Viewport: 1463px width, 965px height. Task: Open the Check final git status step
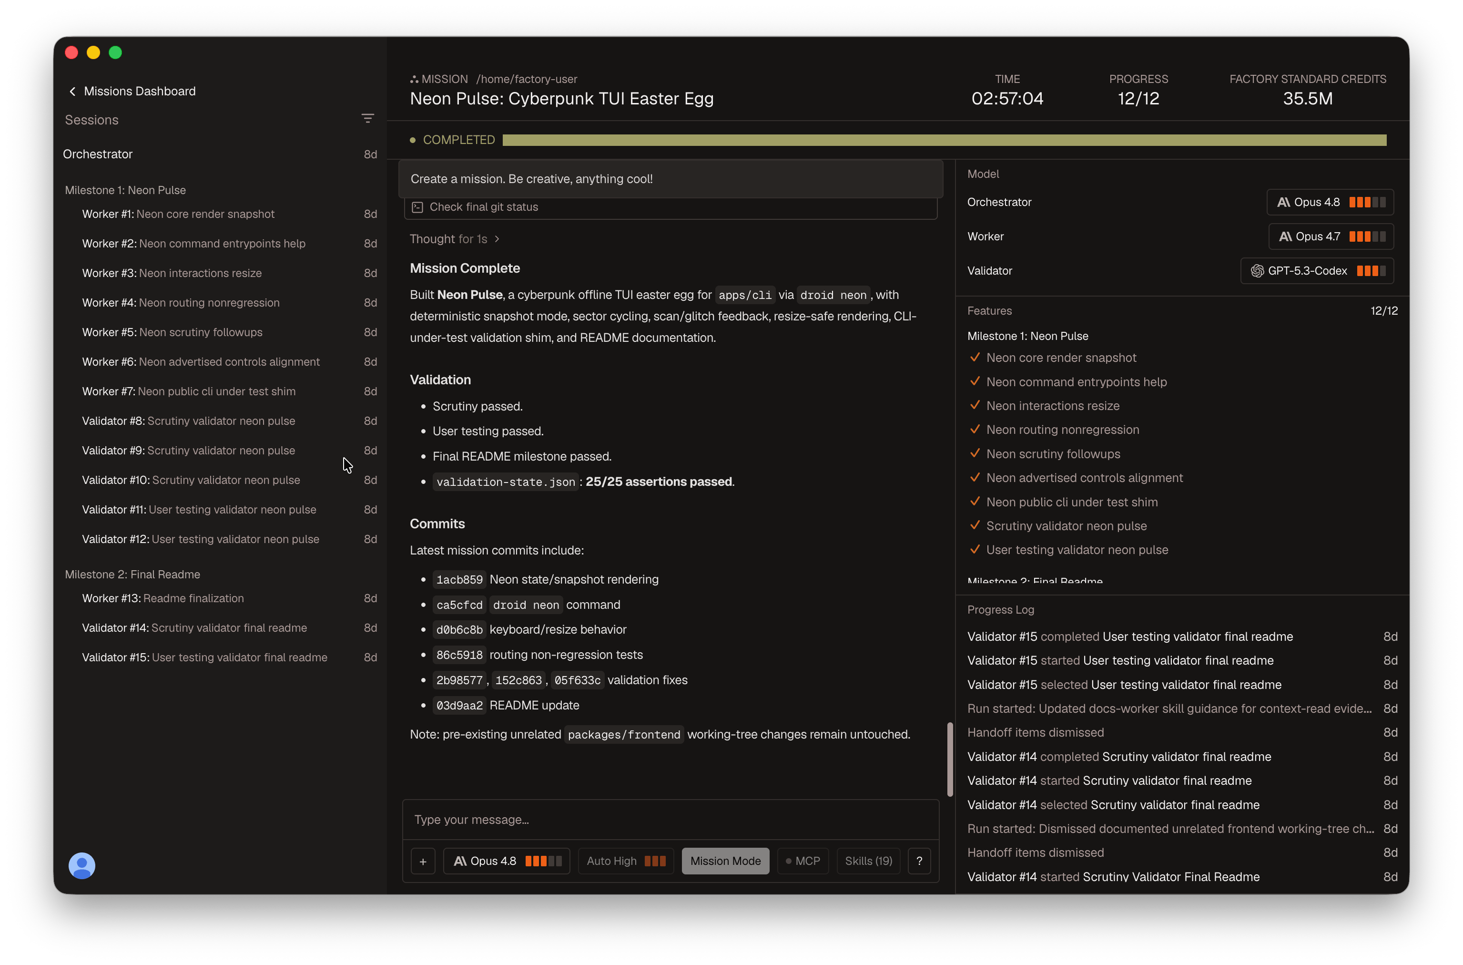tap(671, 207)
